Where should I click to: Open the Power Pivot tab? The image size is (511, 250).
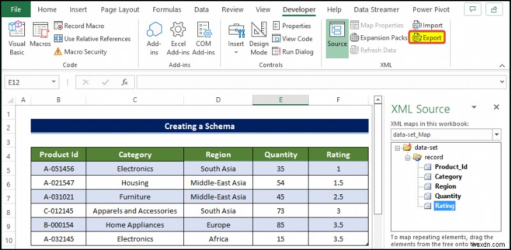tap(431, 10)
